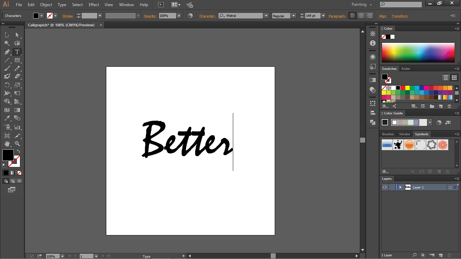The width and height of the screenshot is (461, 259).
Task: Click the pink flower symbol
Action: coord(443,145)
